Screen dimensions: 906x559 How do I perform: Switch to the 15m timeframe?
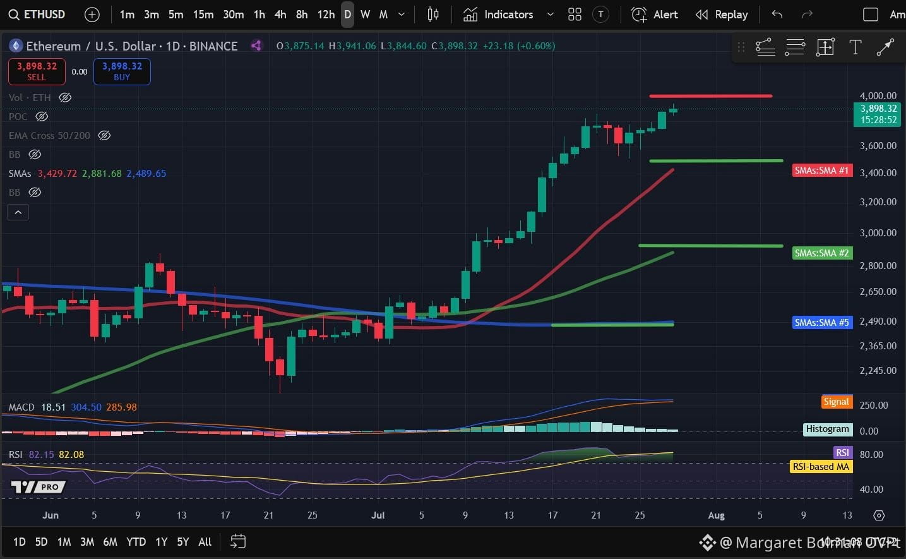pyautogui.click(x=203, y=15)
